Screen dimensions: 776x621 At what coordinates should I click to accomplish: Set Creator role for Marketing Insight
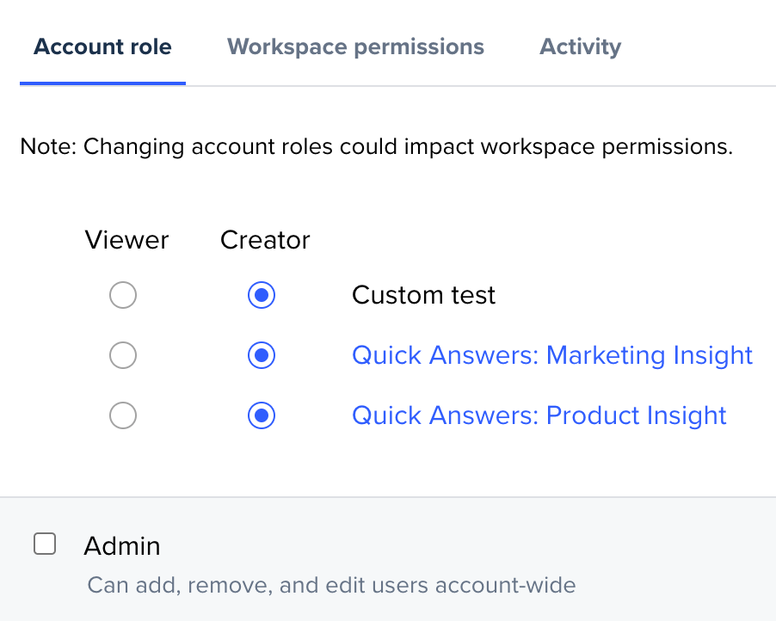(262, 355)
